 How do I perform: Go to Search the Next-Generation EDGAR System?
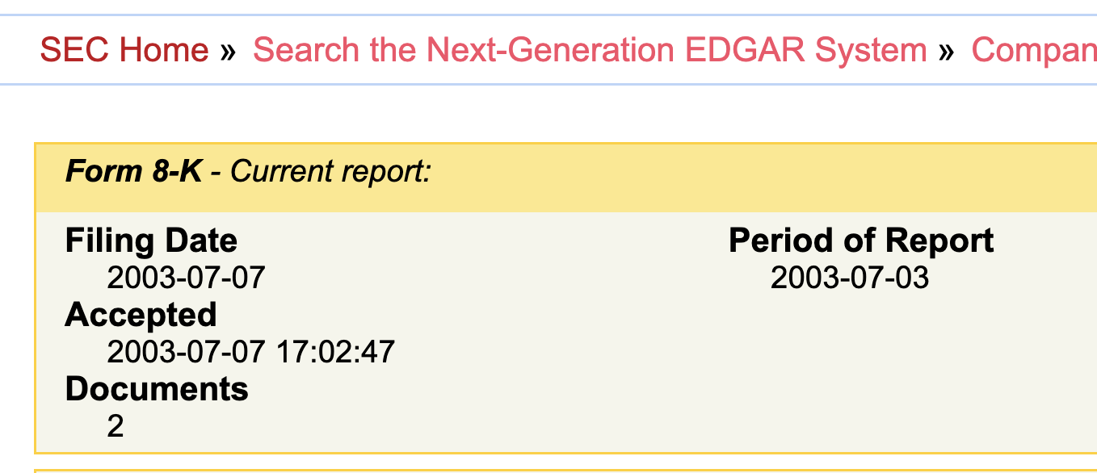click(590, 50)
